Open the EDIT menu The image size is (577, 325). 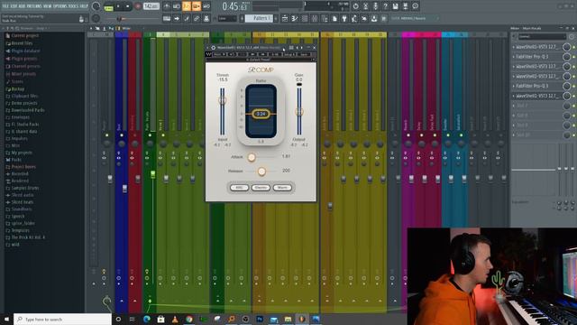pyautogui.click(x=14, y=6)
